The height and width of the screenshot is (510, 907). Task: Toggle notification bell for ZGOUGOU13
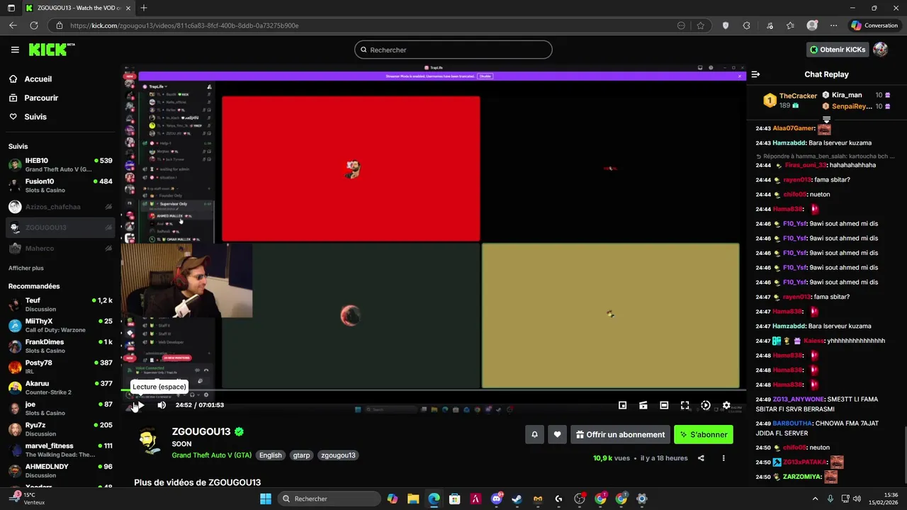pyautogui.click(x=534, y=435)
